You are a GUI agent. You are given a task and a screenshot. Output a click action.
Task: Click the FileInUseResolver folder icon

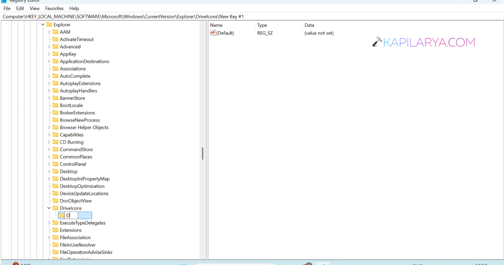(56, 245)
